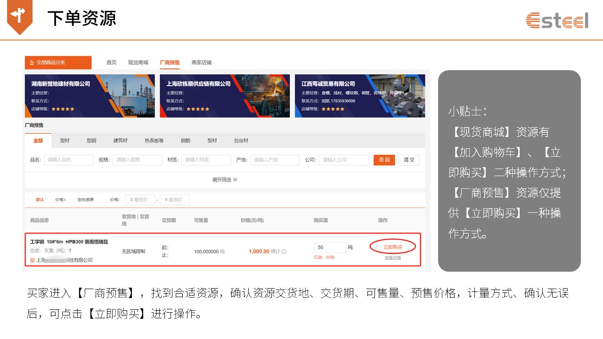Screen dimensions: 603x339
Task: Click the 1,000.00 price value
Action: 259,252
